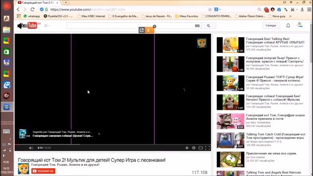Click the system volume icon in tray
This screenshot has height=176, width=313.
(4, 155)
